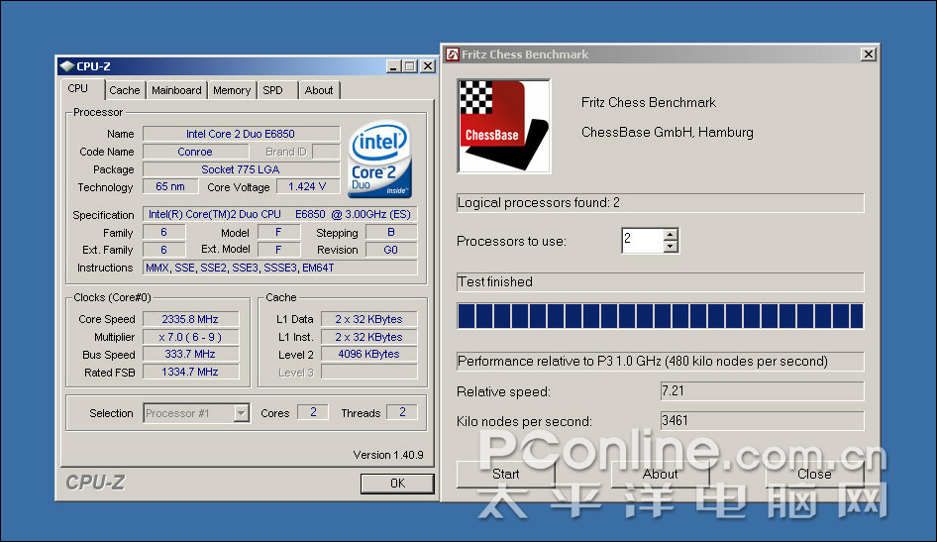
Task: Click Kilo nodes per second value 3461
Action: click(x=762, y=421)
